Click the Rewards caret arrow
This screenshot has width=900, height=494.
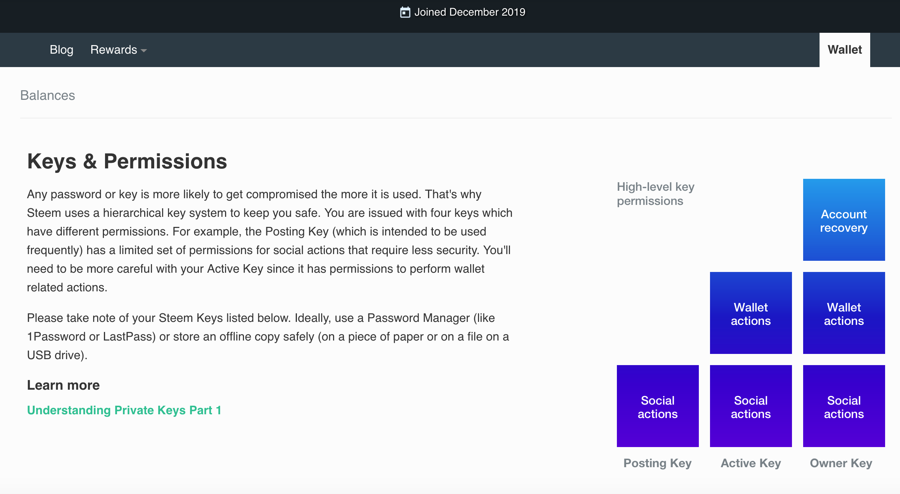point(144,51)
